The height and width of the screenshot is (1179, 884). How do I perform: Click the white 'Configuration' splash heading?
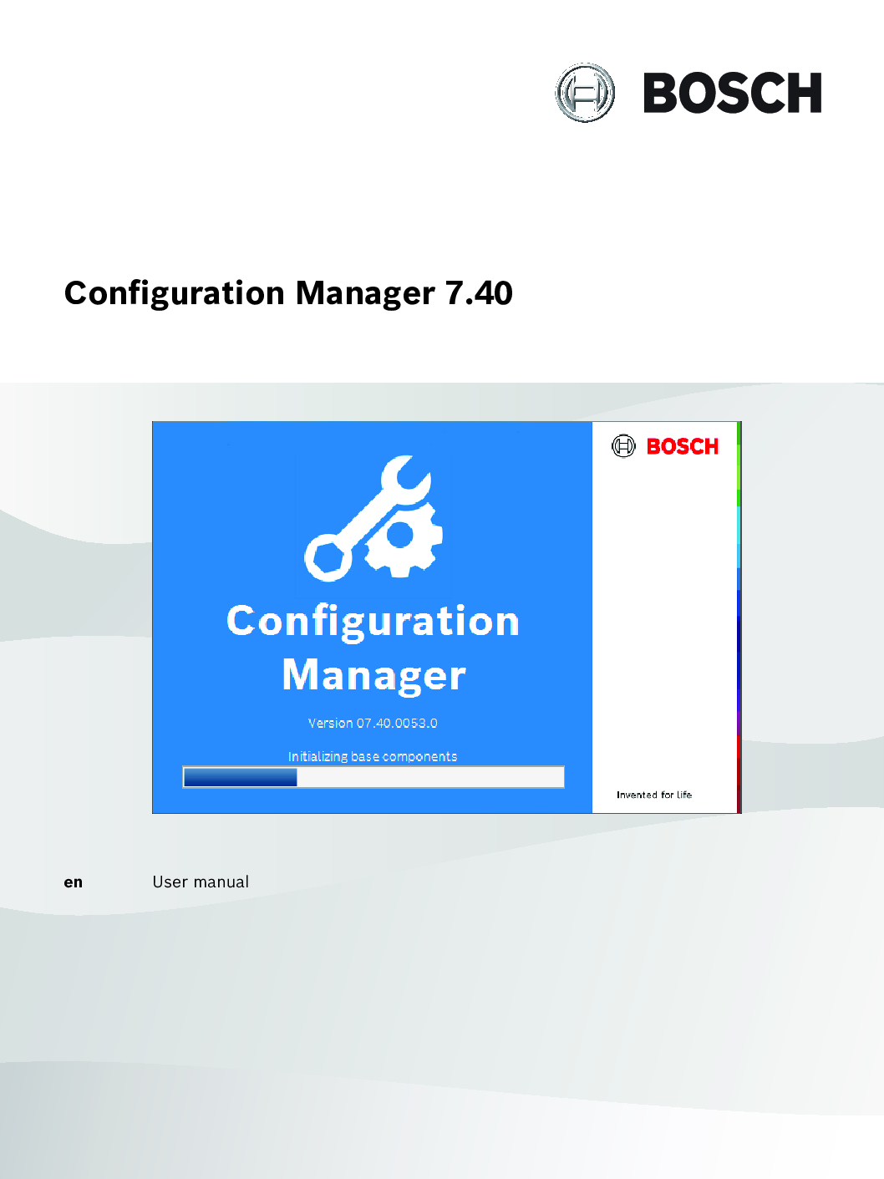373,621
